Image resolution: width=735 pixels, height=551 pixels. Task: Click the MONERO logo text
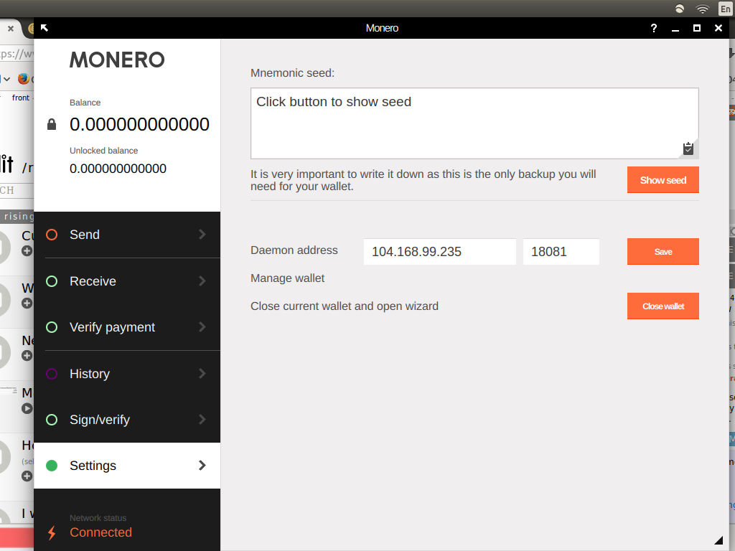(x=117, y=60)
